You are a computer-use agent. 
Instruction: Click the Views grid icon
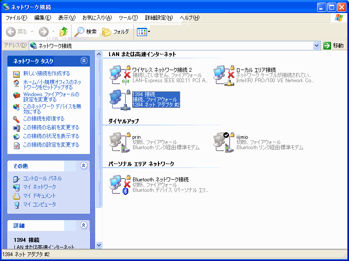point(142,32)
